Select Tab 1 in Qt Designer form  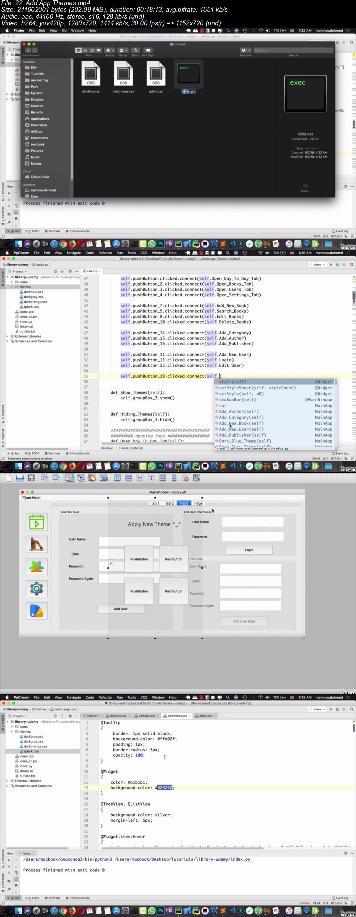tap(155, 503)
